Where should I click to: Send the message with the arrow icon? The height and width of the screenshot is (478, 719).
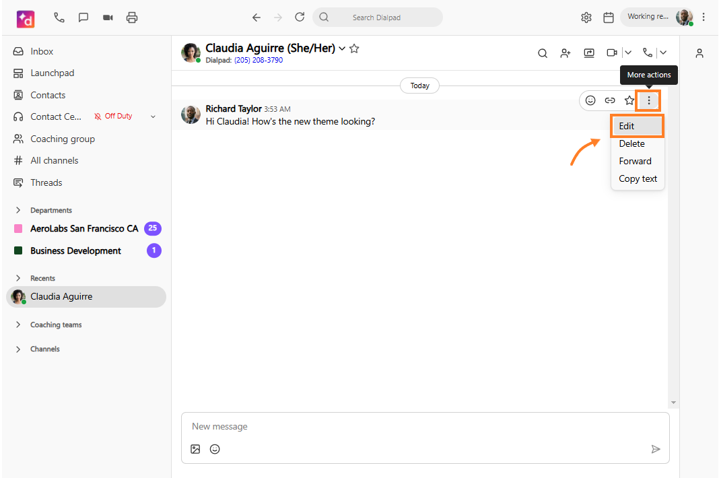click(x=656, y=449)
